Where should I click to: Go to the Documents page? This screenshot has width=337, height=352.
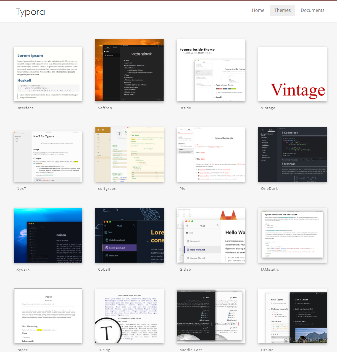312,10
